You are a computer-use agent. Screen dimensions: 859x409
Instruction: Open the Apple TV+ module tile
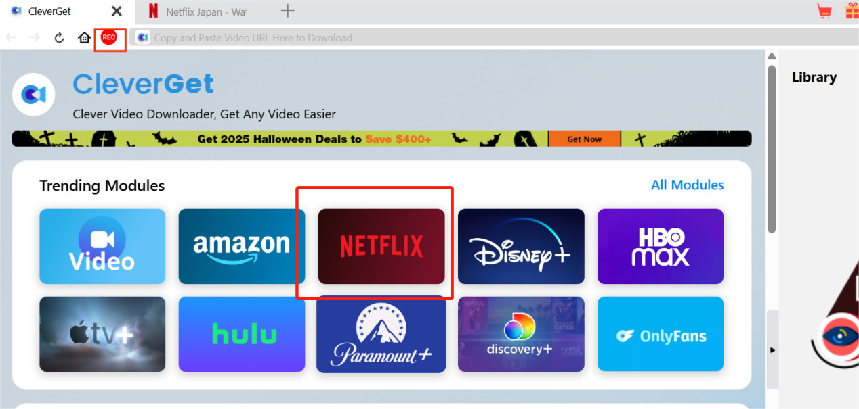pyautogui.click(x=102, y=334)
